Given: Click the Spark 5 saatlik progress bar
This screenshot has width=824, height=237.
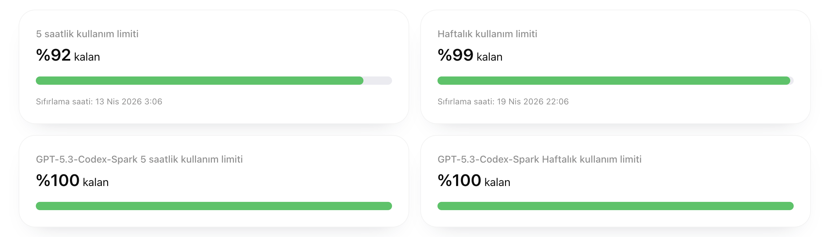Looking at the screenshot, I should coord(214,206).
